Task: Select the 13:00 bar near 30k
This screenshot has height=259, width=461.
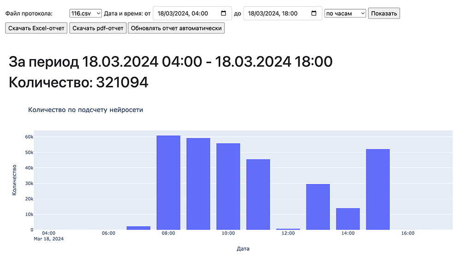Action: [x=318, y=207]
